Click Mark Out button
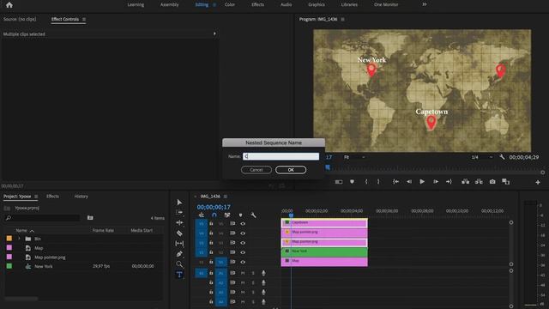 tap(378, 181)
